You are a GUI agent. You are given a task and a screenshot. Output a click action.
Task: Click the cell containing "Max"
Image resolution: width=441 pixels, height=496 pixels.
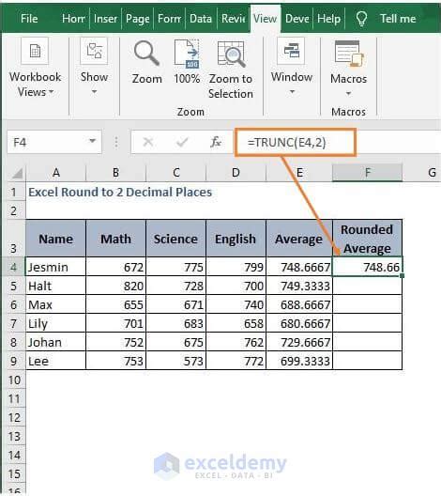[x=56, y=304]
